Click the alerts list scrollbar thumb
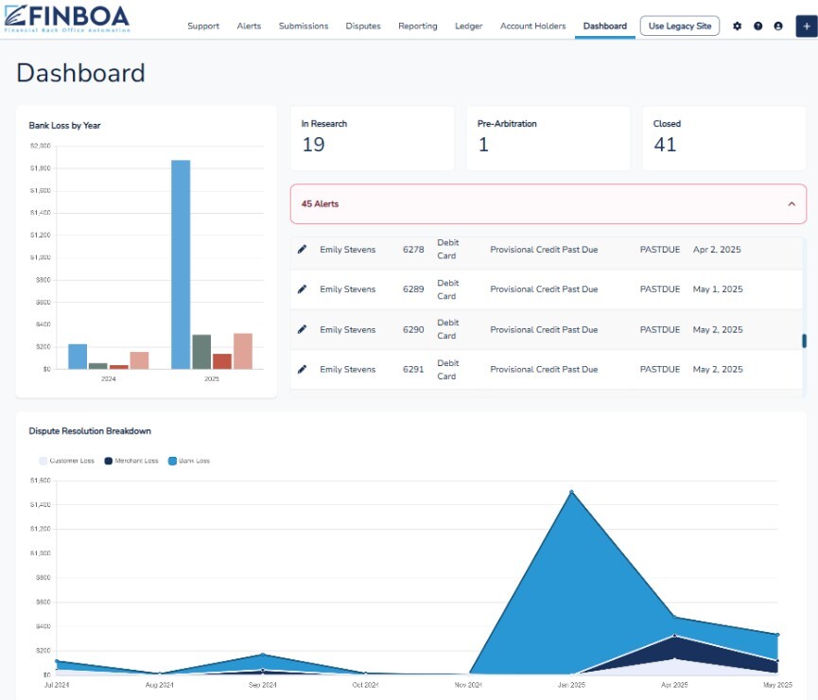 [804, 341]
